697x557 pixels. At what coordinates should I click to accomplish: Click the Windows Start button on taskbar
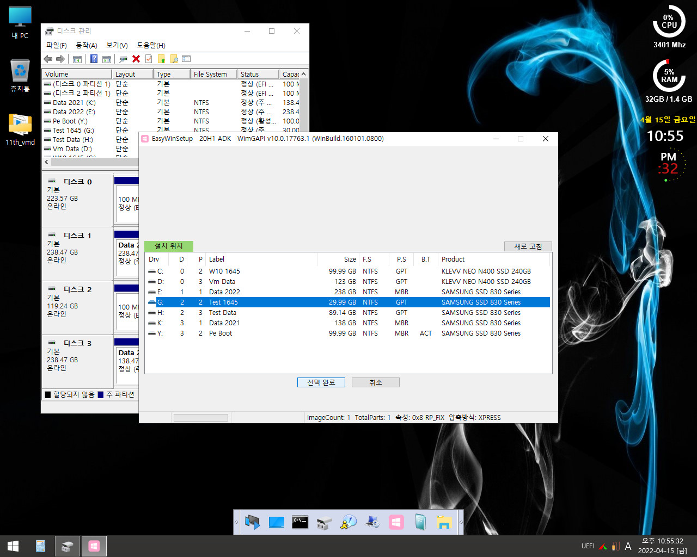(x=13, y=546)
